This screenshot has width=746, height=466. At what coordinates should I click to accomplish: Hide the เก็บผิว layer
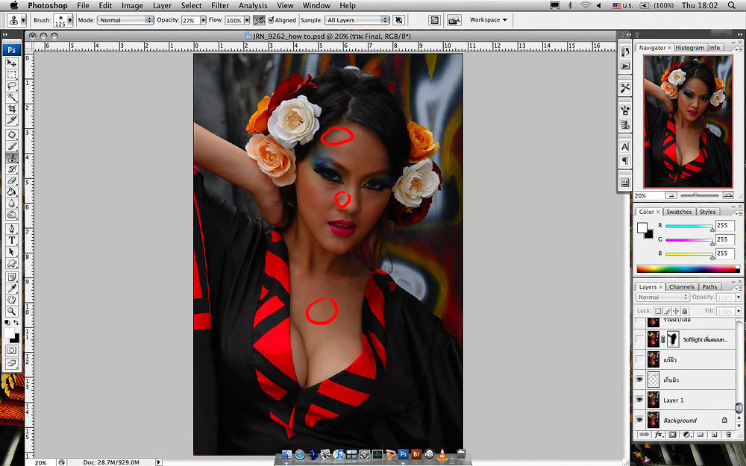639,380
